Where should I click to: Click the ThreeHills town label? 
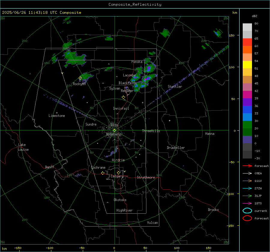pyautogui.click(x=151, y=131)
